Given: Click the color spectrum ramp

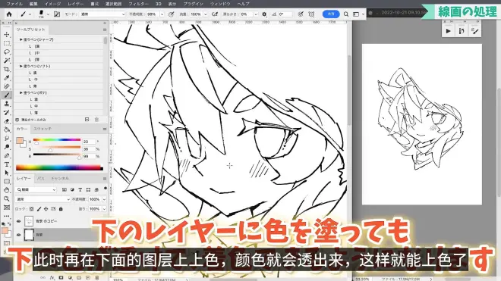Looking at the screenshot, I should [x=59, y=167].
